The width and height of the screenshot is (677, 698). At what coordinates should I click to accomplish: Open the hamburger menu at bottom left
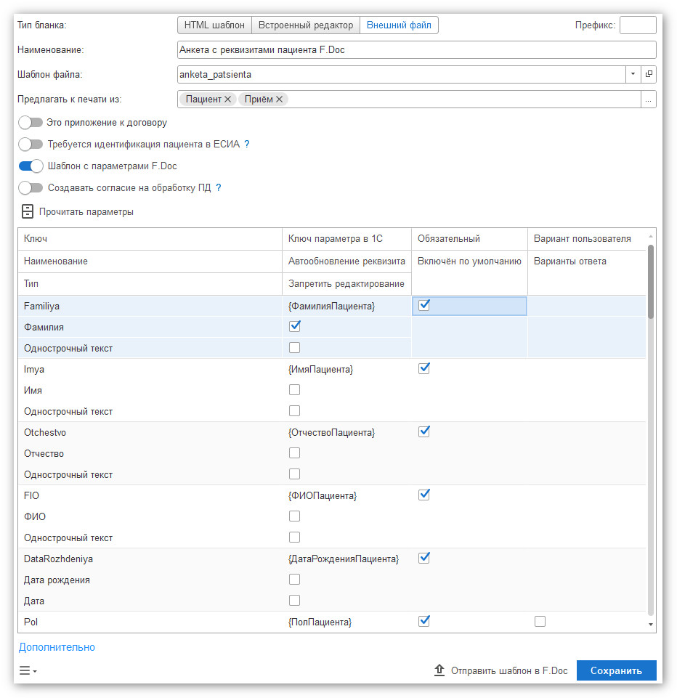pyautogui.click(x=28, y=670)
